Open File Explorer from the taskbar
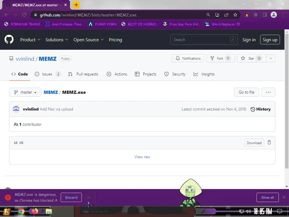This screenshot has height=217, width=289. tap(49, 211)
